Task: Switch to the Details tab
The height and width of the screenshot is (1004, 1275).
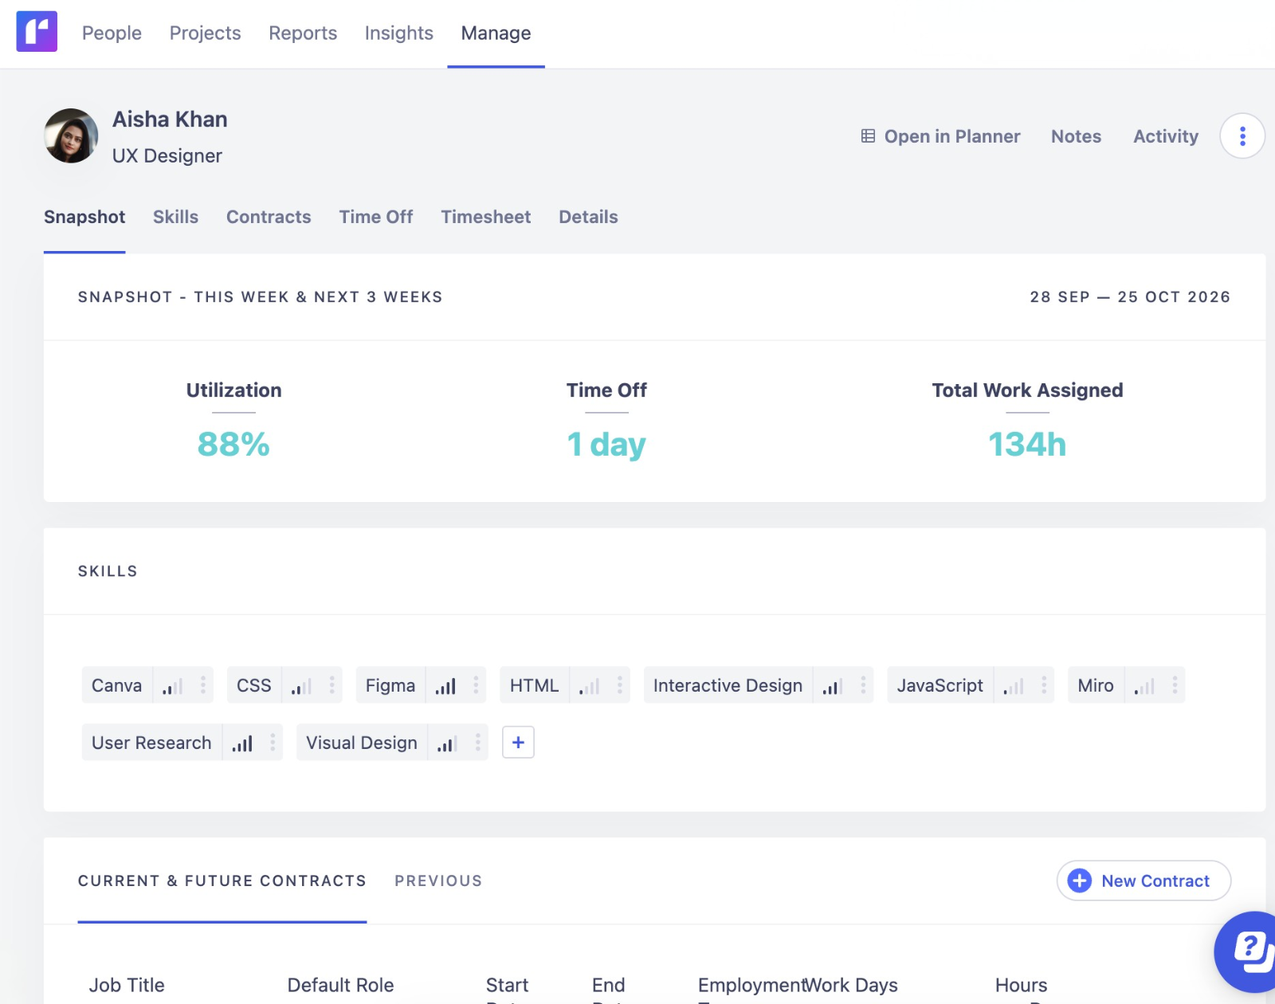Action: click(588, 217)
